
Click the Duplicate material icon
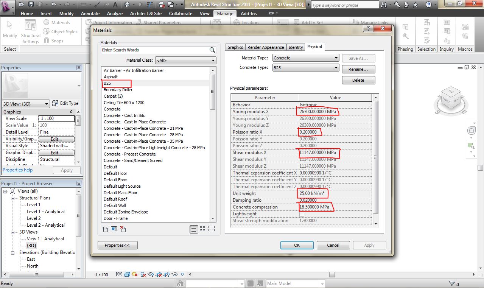pyautogui.click(x=105, y=229)
